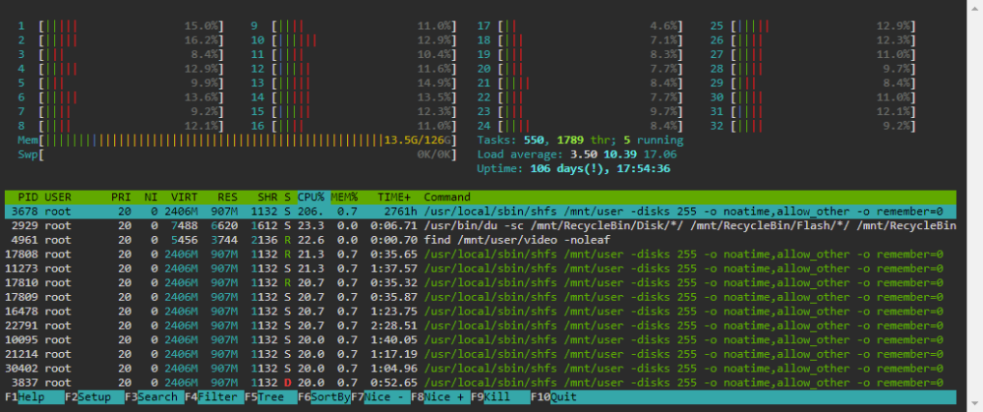983x412 pixels.
Task: Click the CPU 13 meter showing 14.9%
Action: pyautogui.click(x=354, y=83)
